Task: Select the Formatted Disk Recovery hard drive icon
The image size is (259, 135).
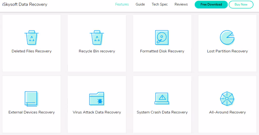Action: 162,37
